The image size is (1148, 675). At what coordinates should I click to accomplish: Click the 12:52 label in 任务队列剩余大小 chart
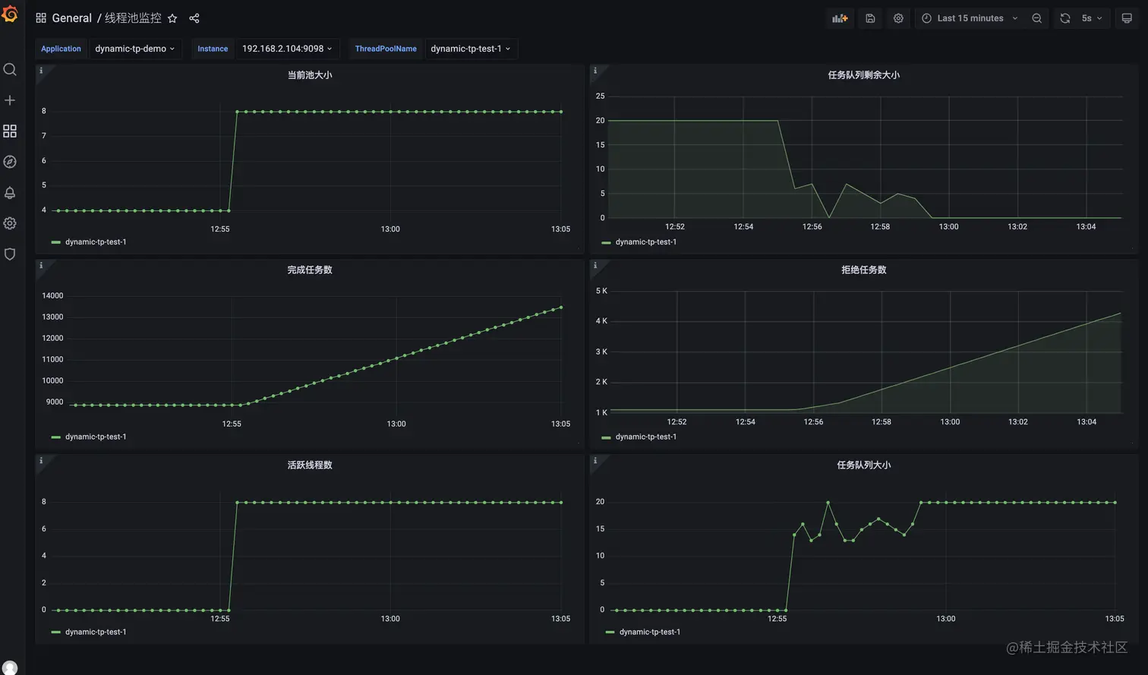coord(675,227)
